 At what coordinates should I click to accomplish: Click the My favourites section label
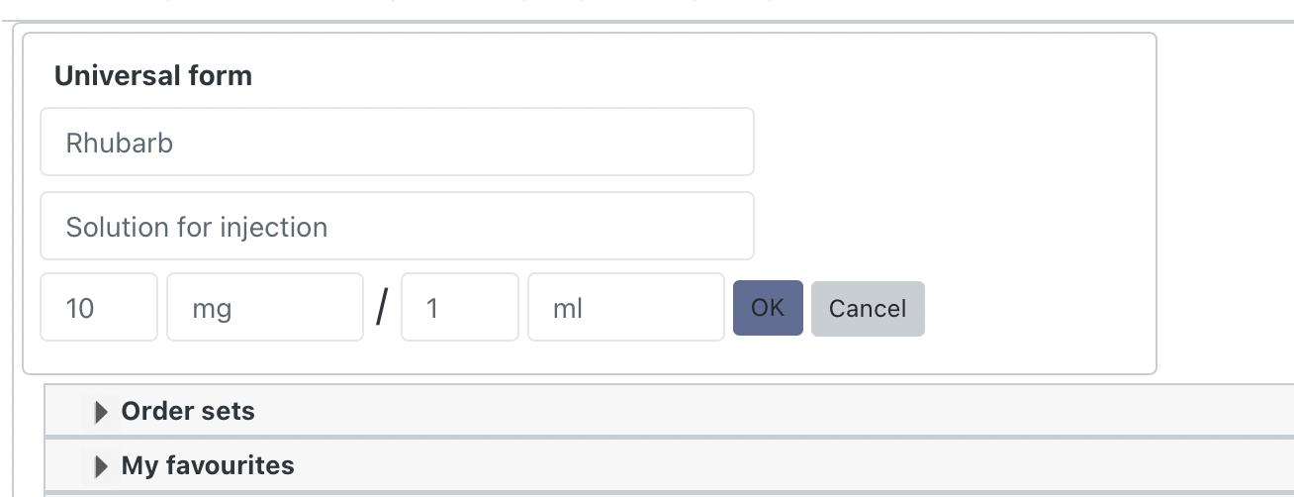pyautogui.click(x=208, y=465)
